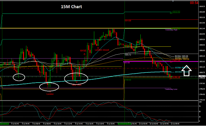Select the 96 EMA 1805.06 label

[x=181, y=56]
